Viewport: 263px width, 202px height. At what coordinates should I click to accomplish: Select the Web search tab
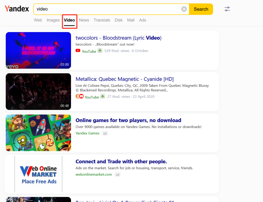coord(38,20)
